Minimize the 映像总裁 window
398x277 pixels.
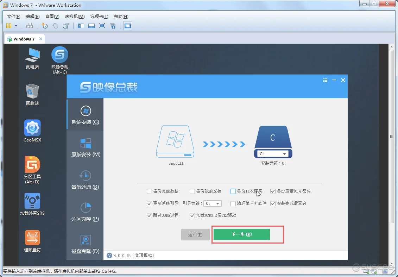click(334, 80)
